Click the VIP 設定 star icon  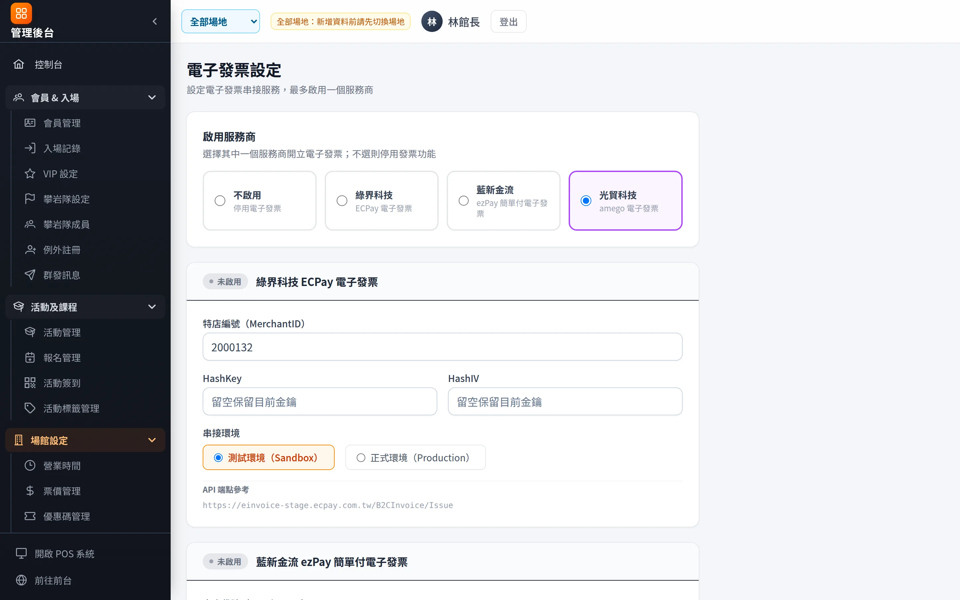point(30,174)
